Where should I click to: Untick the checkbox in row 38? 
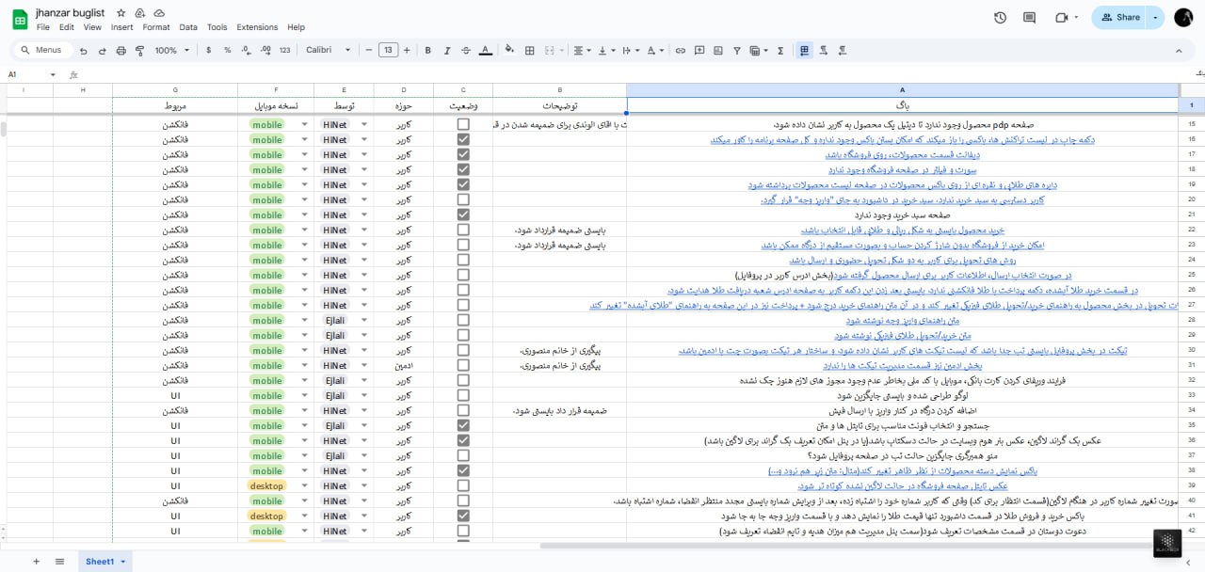point(463,470)
